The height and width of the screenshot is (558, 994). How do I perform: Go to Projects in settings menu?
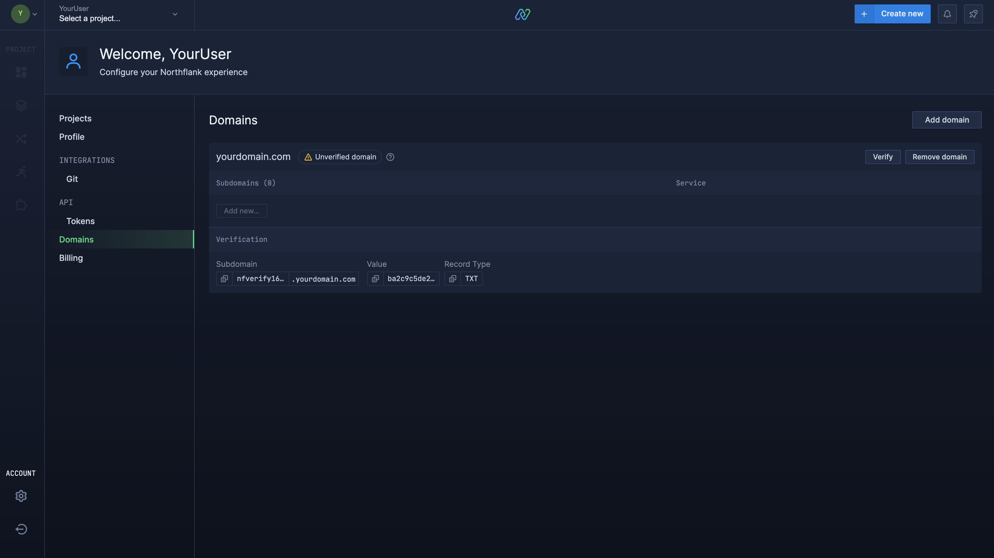tap(75, 118)
